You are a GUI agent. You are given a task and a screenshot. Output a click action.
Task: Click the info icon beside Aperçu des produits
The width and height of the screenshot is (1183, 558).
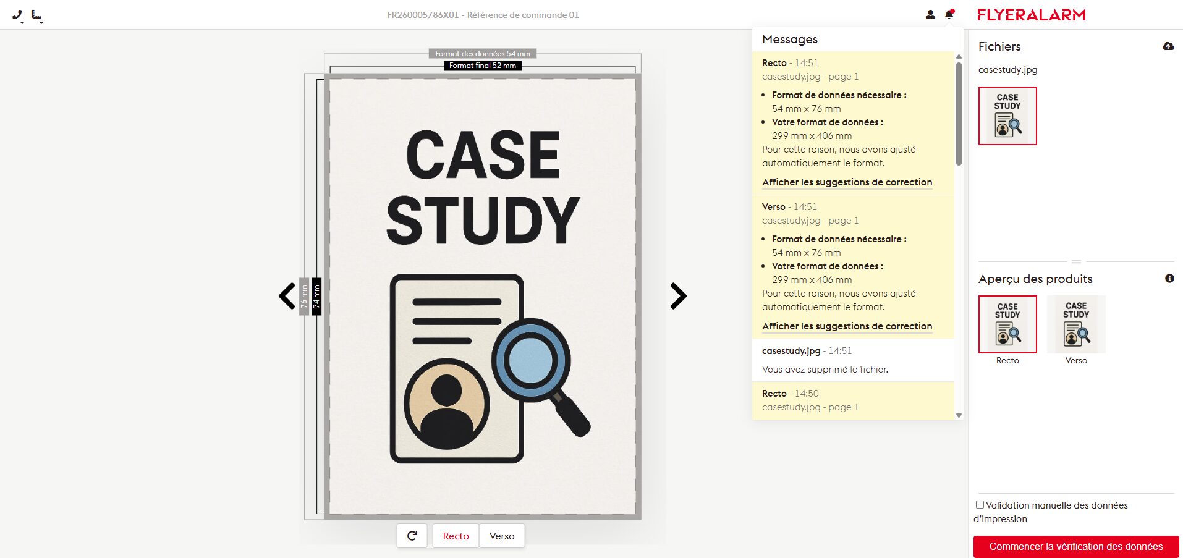pyautogui.click(x=1169, y=279)
